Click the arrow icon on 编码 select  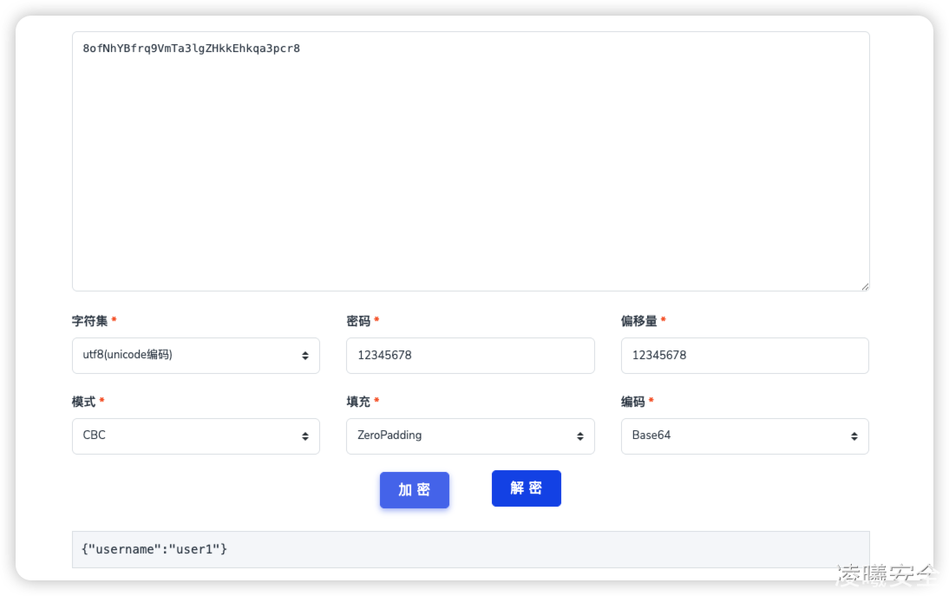pos(854,436)
